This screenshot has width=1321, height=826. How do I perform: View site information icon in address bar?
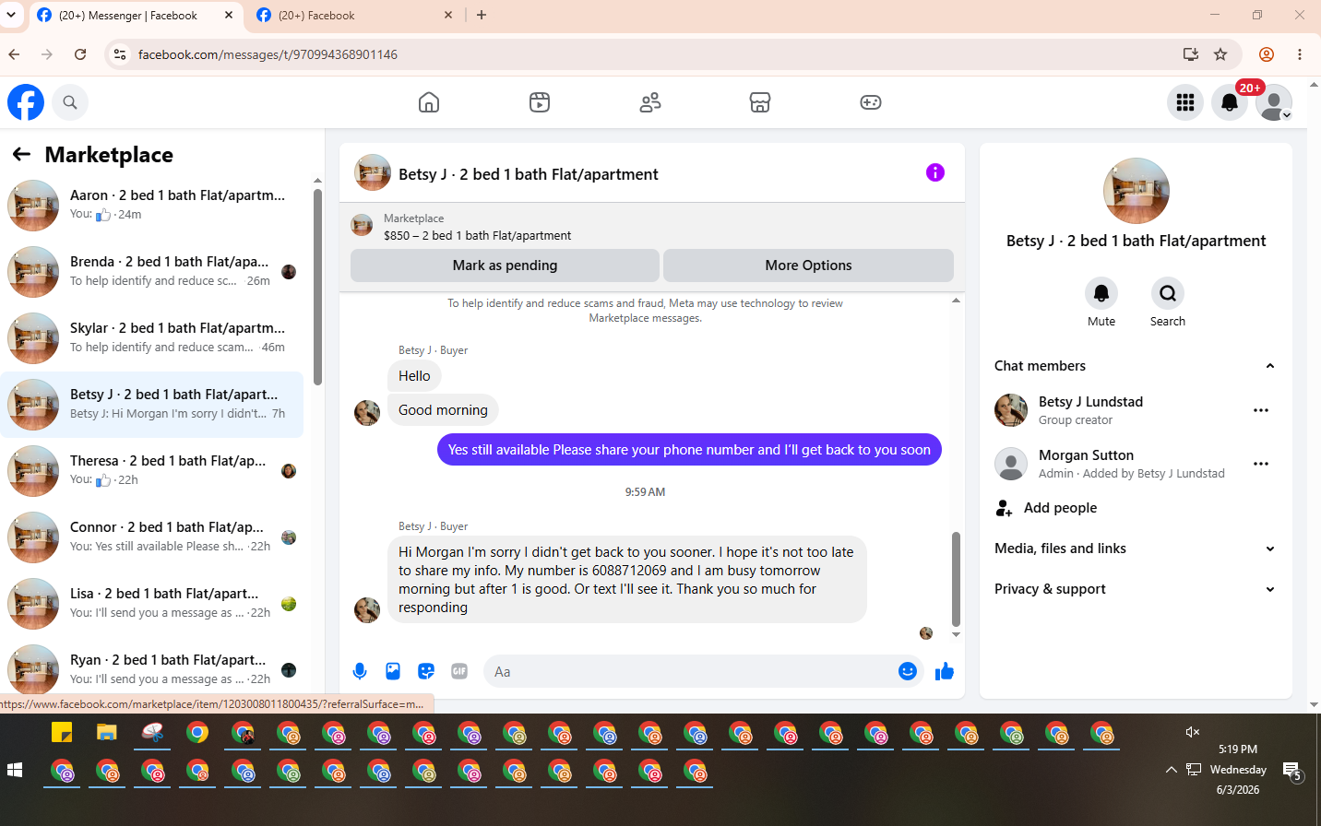(x=120, y=54)
